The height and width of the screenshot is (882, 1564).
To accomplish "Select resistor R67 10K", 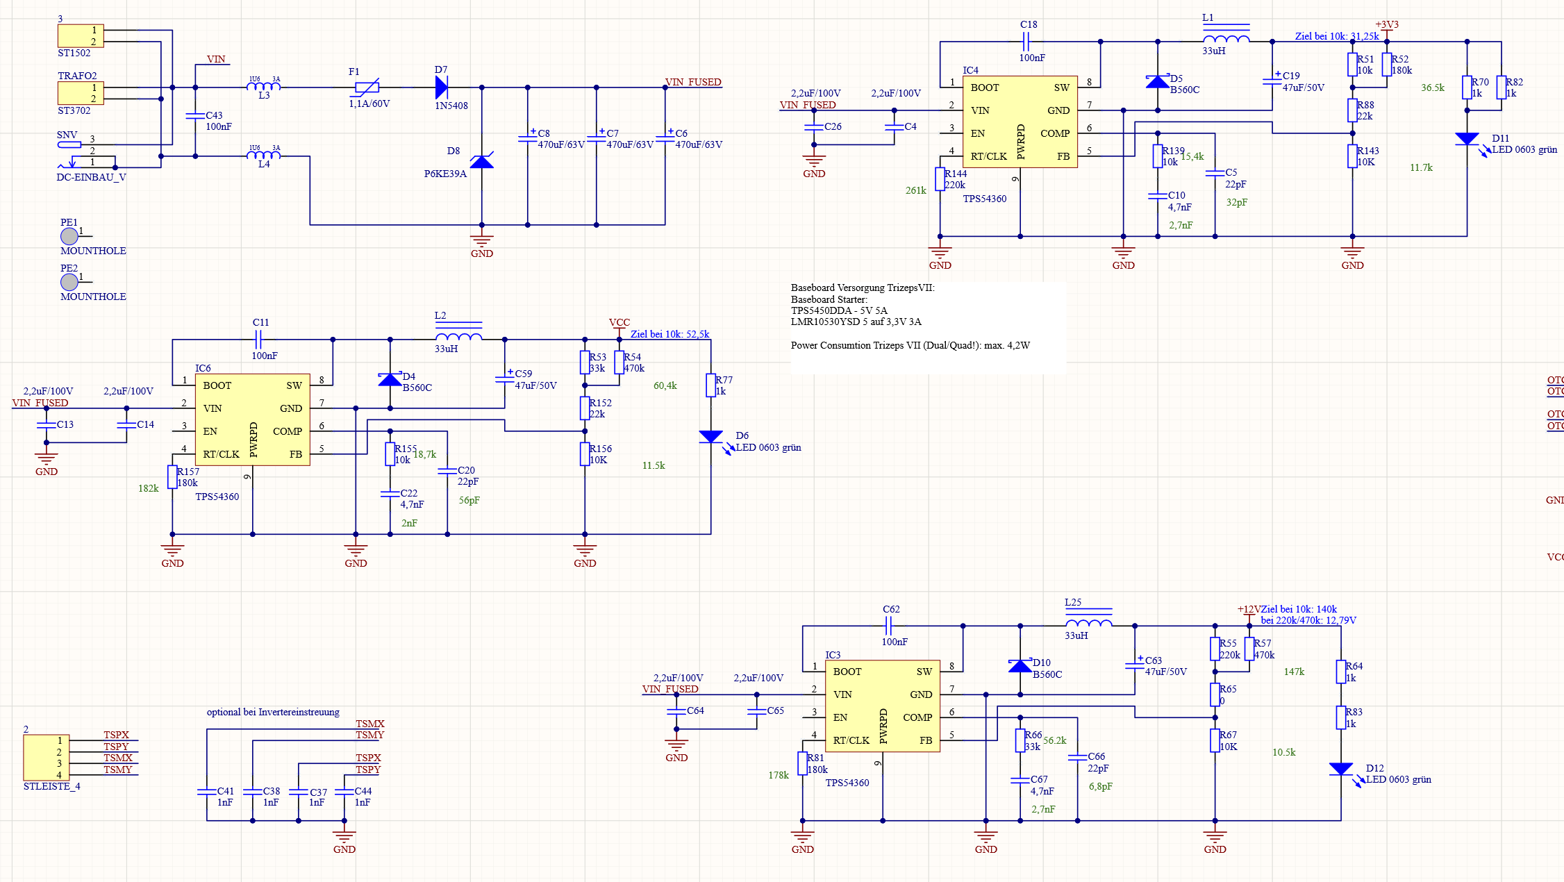I will pos(1215,740).
